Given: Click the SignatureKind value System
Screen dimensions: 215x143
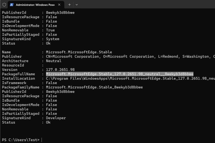Looking at the screenshot, I should [53, 39].
